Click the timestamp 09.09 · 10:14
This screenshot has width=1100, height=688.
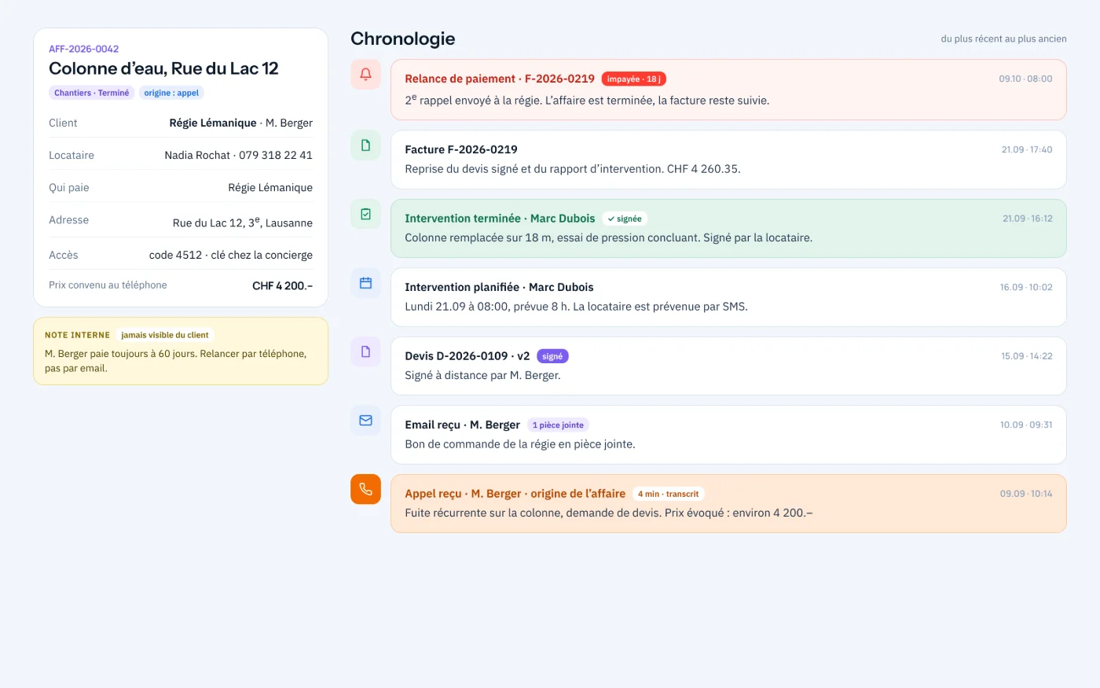click(1026, 494)
